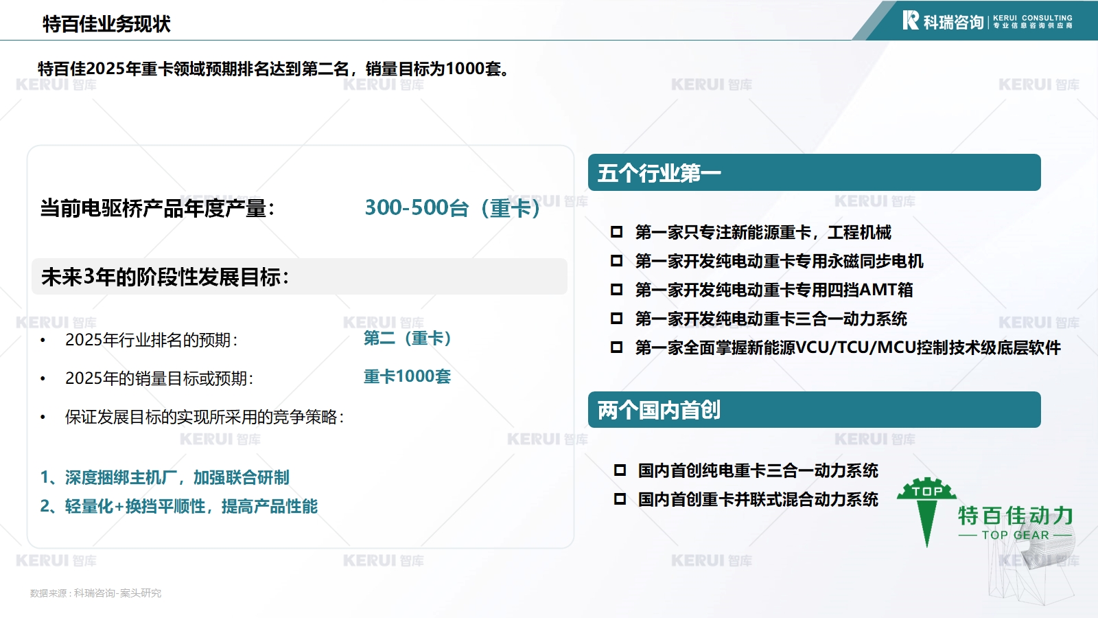Click the Kerui Consulting logo in header

coord(987,21)
